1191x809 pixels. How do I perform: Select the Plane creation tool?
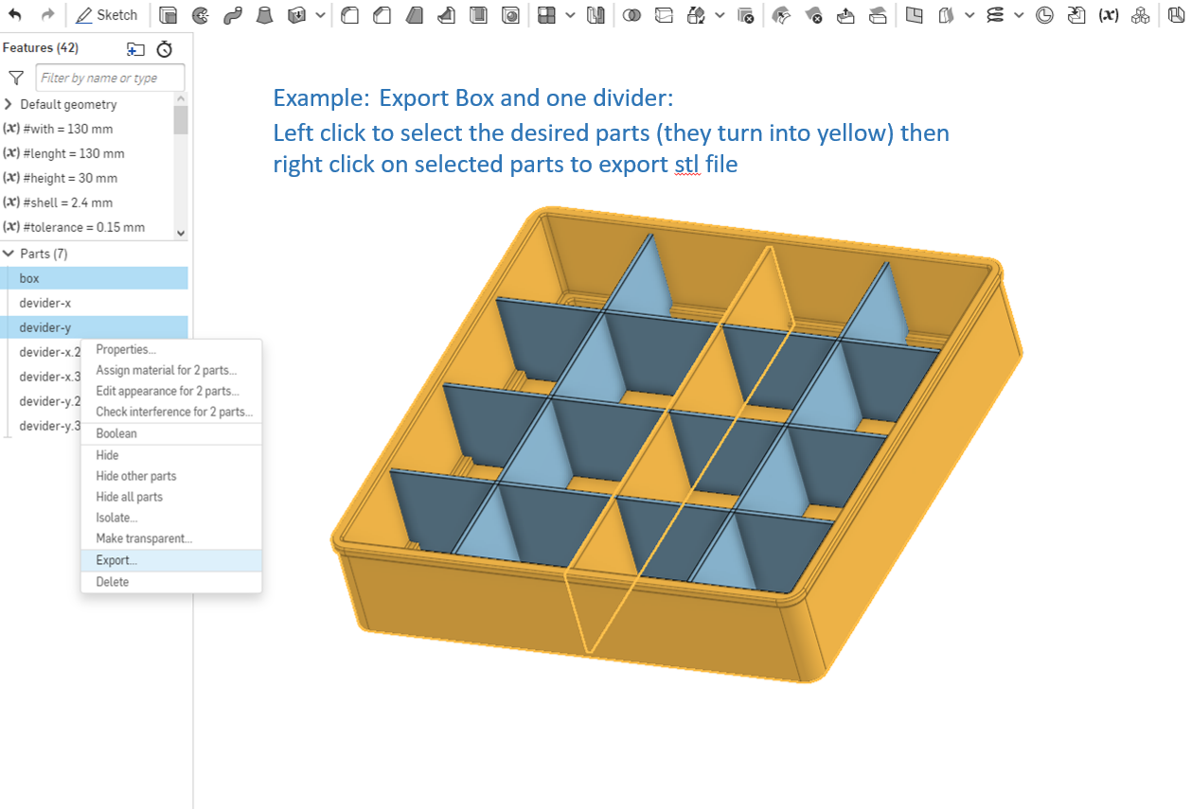pyautogui.click(x=914, y=14)
